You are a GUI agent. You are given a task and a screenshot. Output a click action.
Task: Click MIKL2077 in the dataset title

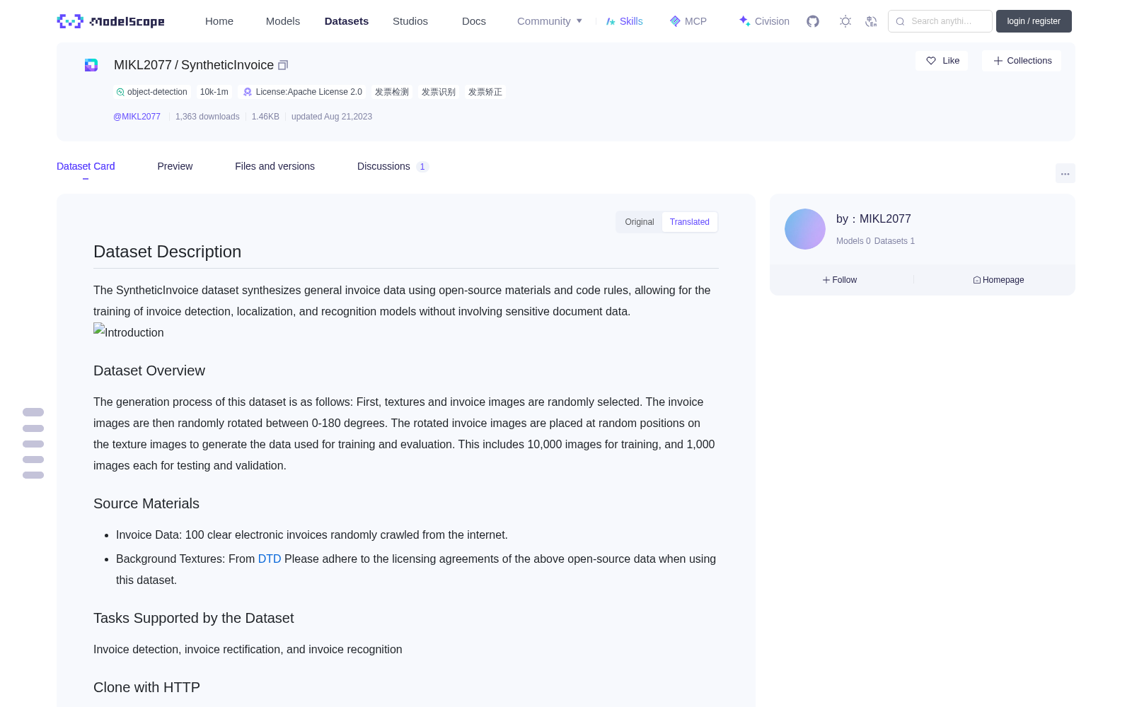(x=143, y=65)
